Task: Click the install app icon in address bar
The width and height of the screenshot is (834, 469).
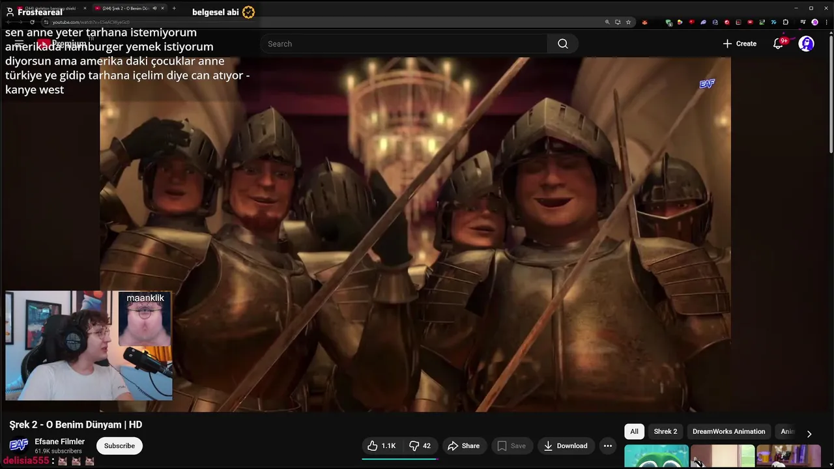Action: coord(618,22)
